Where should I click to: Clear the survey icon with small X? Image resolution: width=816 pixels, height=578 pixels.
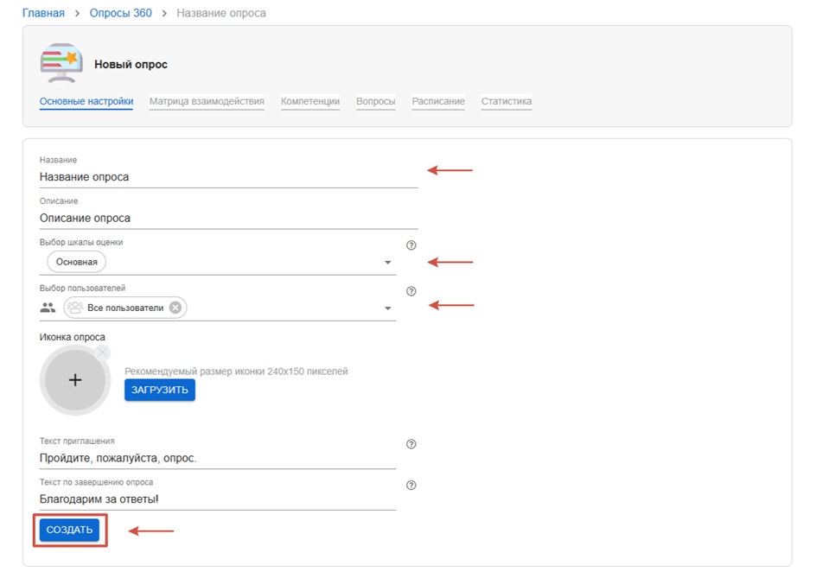(103, 353)
